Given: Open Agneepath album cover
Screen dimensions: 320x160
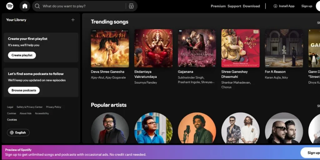Looking at the screenshot, I should tap(110, 48).
